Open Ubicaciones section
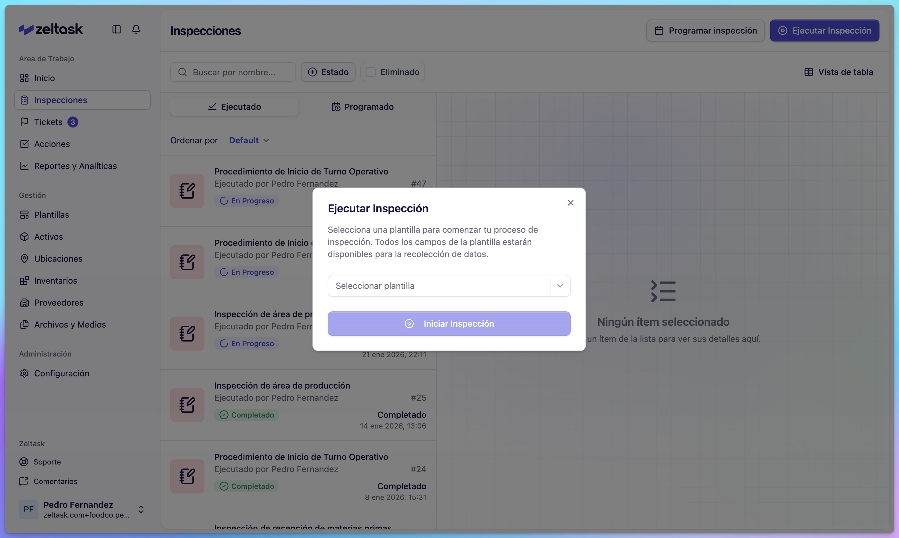The height and width of the screenshot is (538, 899). (x=58, y=259)
